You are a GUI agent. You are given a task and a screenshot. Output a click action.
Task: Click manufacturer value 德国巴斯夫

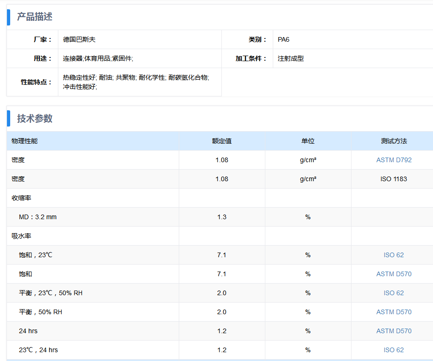[79, 39]
